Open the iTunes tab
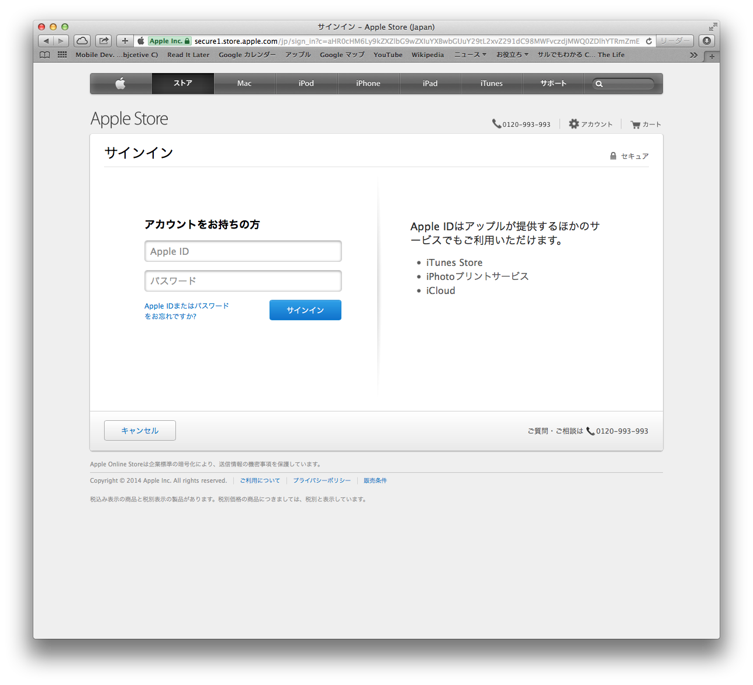This screenshot has width=753, height=685. (492, 84)
